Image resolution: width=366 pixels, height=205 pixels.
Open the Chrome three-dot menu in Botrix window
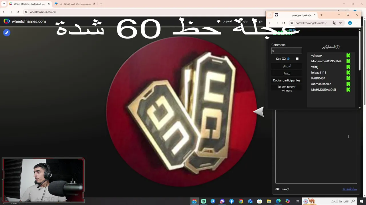click(357, 23)
